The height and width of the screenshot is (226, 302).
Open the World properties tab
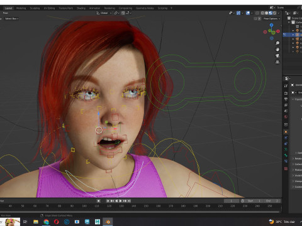click(x=286, y=117)
